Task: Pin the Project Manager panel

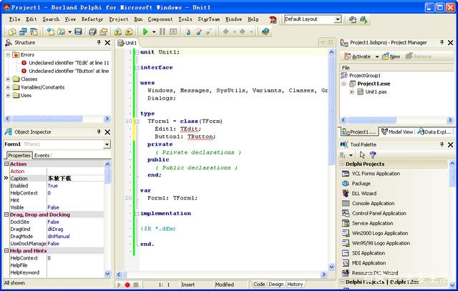Action: coord(442,43)
